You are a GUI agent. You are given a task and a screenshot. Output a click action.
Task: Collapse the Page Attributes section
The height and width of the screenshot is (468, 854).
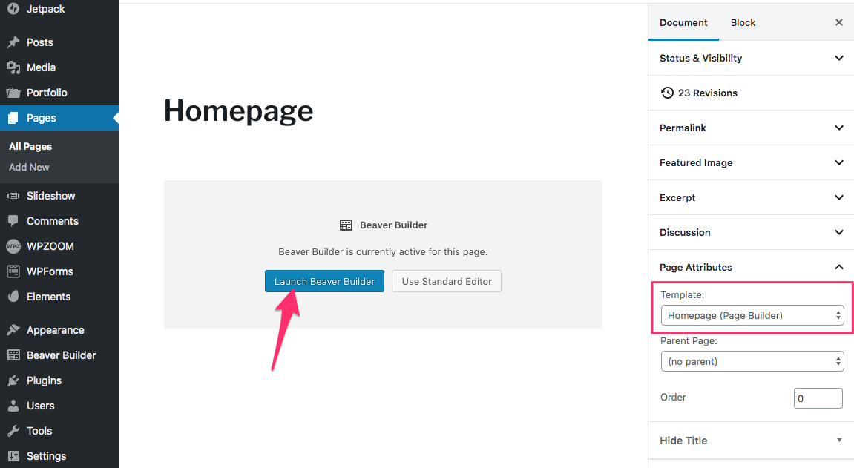pos(751,267)
